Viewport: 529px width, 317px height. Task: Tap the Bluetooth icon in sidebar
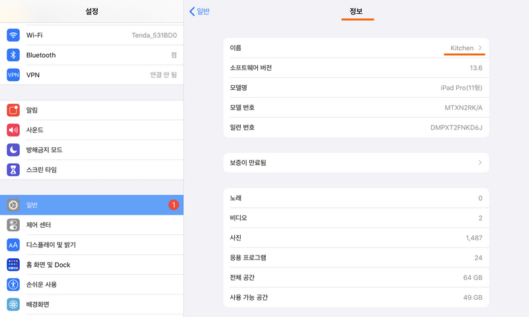13,55
